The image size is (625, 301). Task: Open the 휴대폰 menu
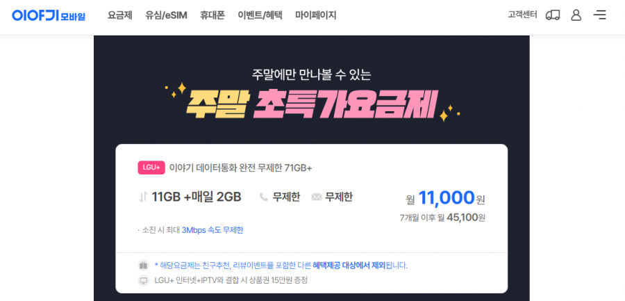click(x=212, y=15)
